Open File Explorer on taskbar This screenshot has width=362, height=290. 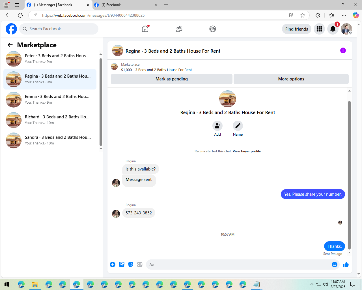[35, 284]
